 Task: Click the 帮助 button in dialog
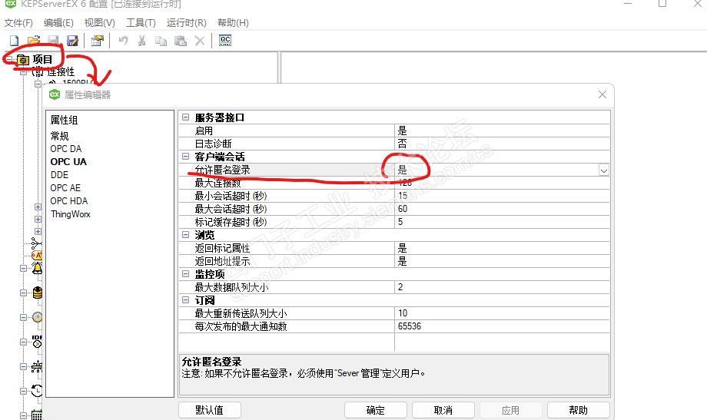tap(579, 410)
